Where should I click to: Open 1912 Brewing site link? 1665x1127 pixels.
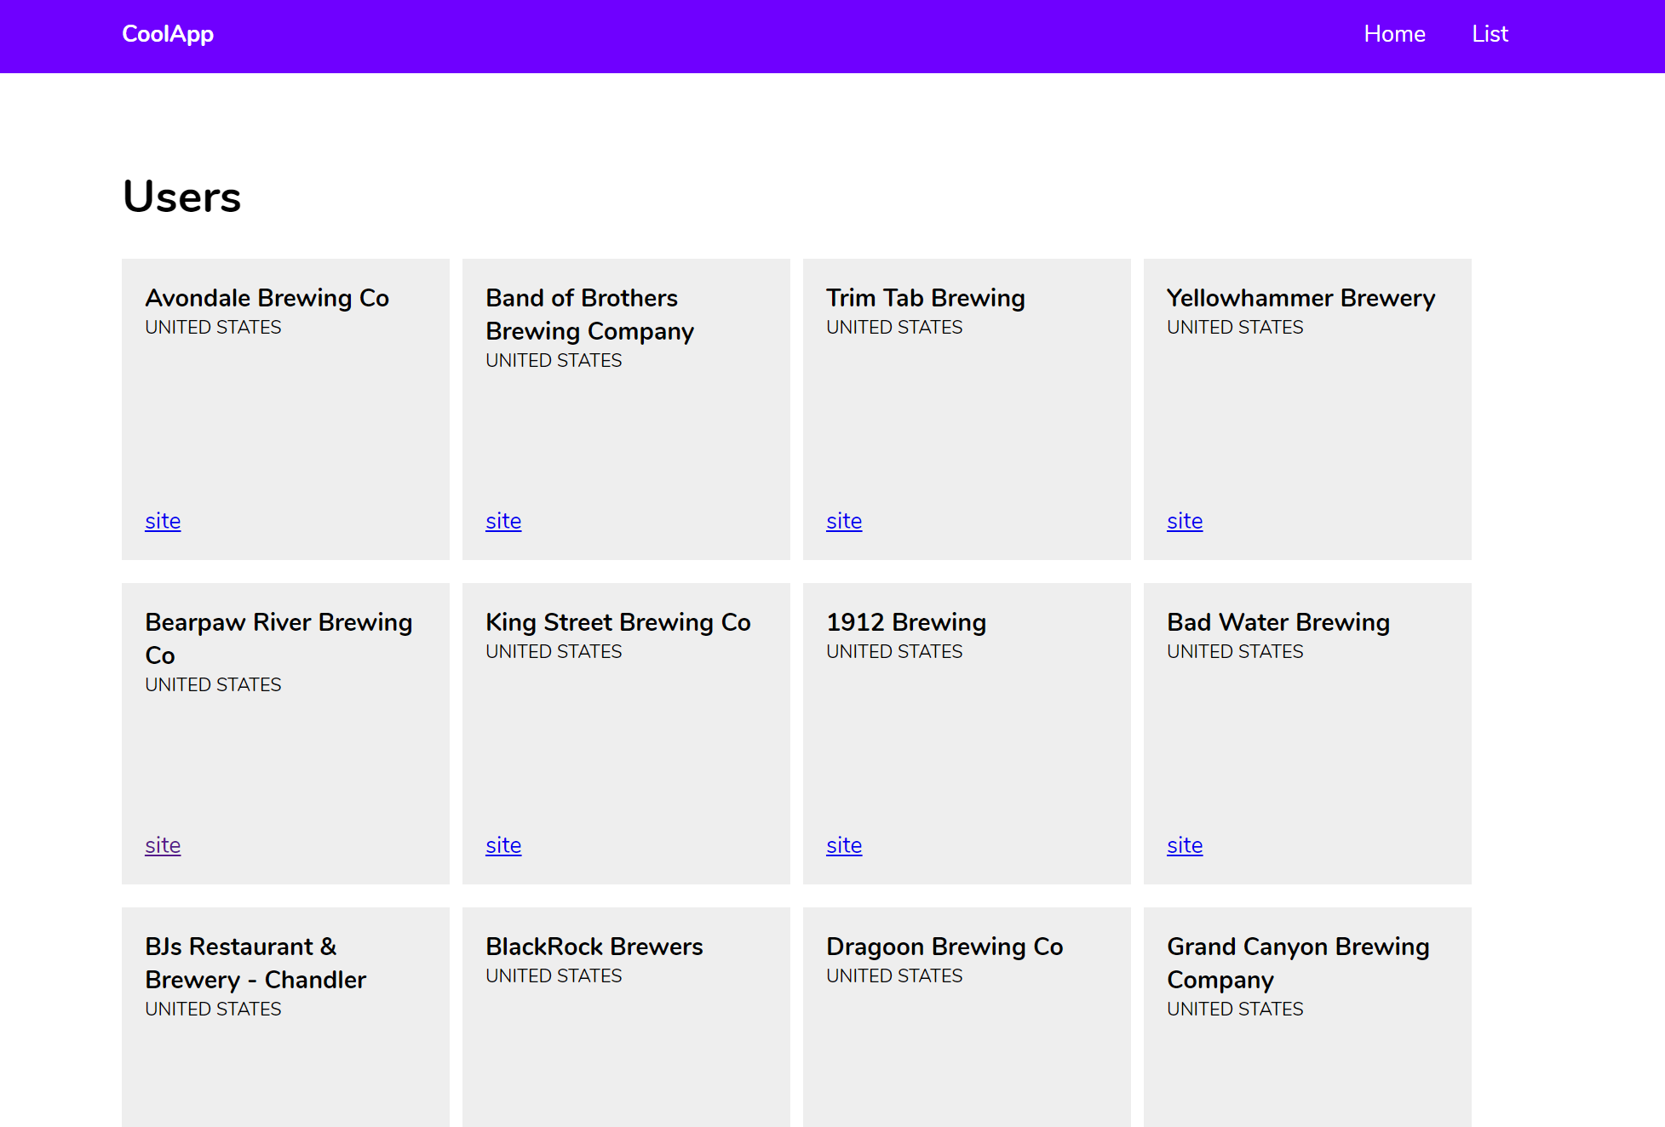click(x=844, y=845)
